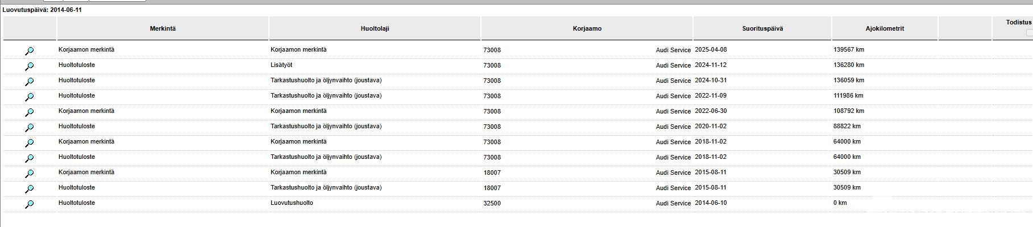
Task: Open magnifier for 2015-08-11 Huoltotuloste row
Action: (30, 189)
